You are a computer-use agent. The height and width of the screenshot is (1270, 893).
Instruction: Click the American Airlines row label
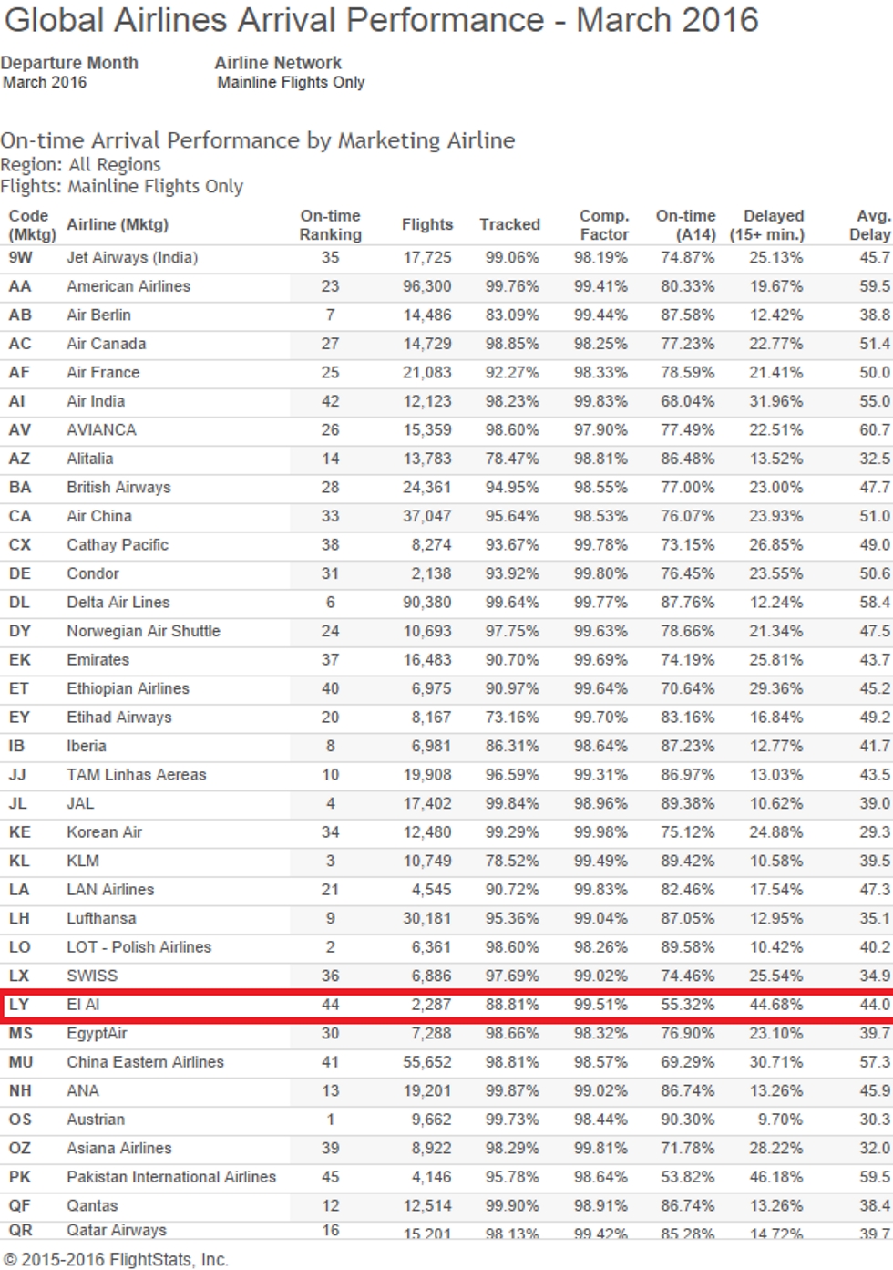(x=128, y=286)
